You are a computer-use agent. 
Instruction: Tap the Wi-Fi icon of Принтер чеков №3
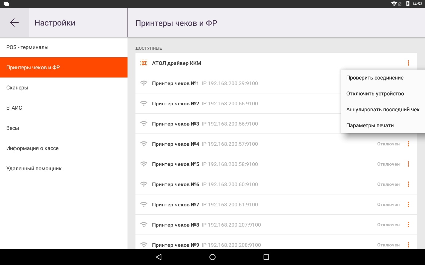144,124
